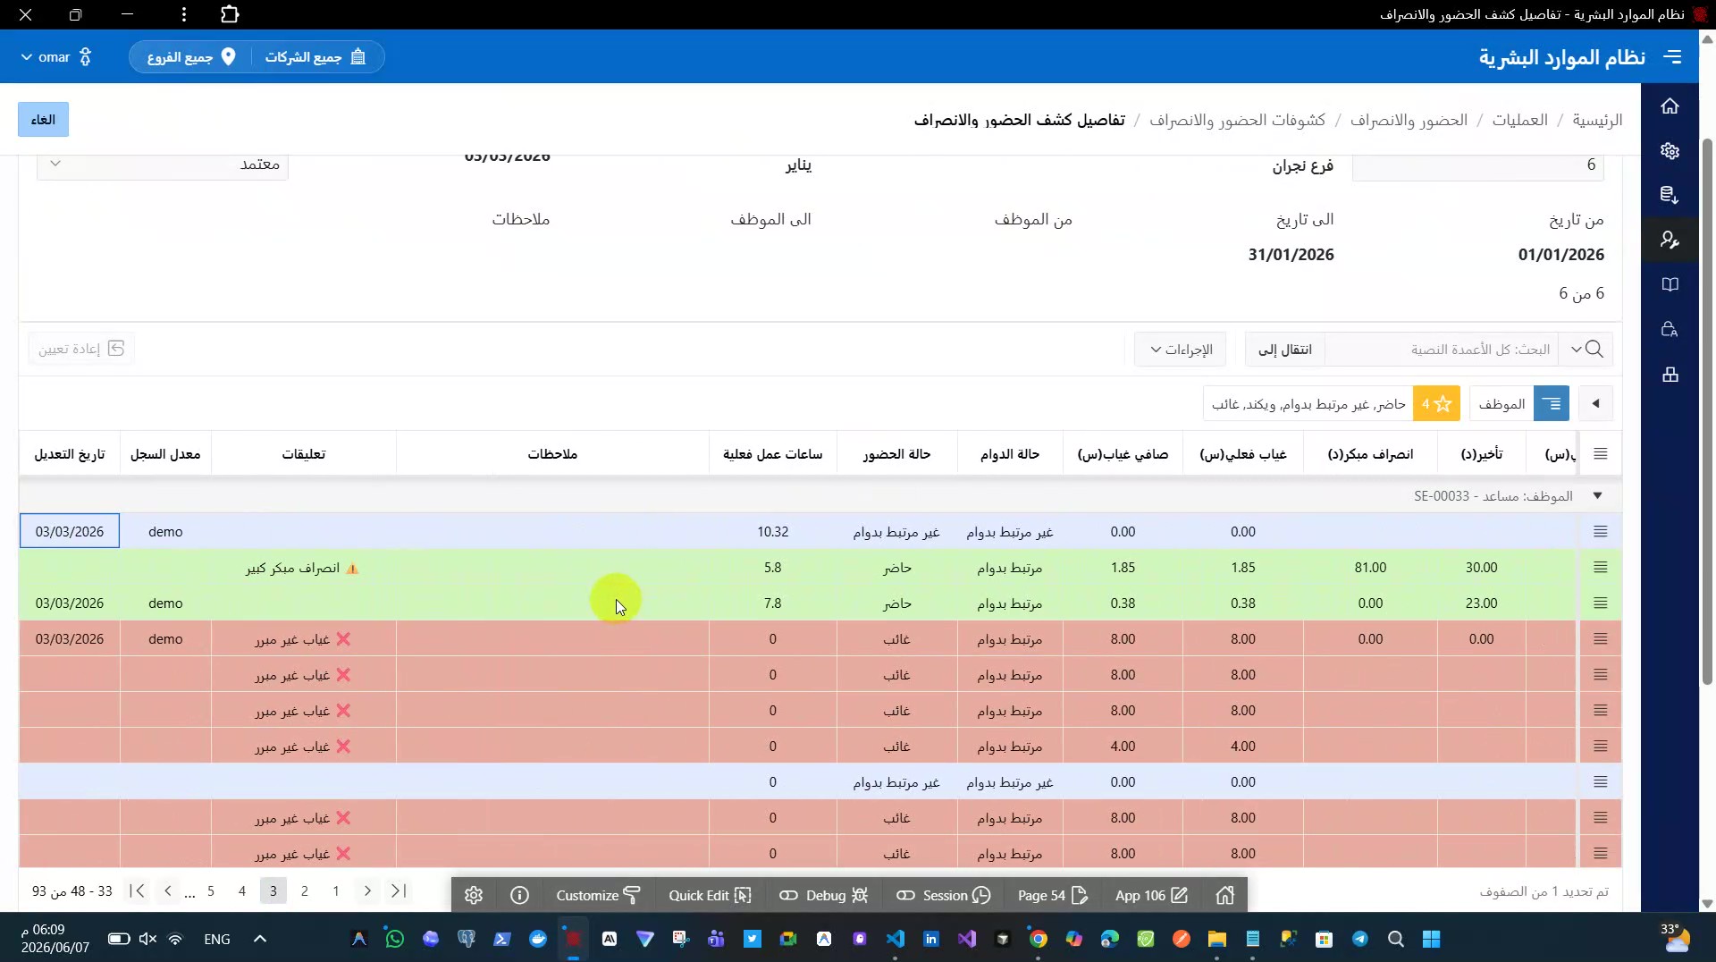1716x962 pixels.
Task: Click the developer toolbar info icon
Action: [519, 895]
